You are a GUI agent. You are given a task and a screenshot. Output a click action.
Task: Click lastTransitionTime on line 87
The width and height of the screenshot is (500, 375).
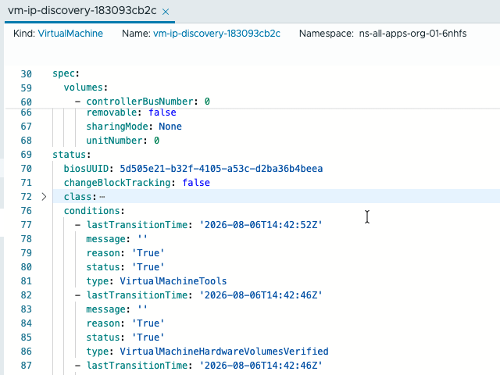pyautogui.click(x=137, y=365)
